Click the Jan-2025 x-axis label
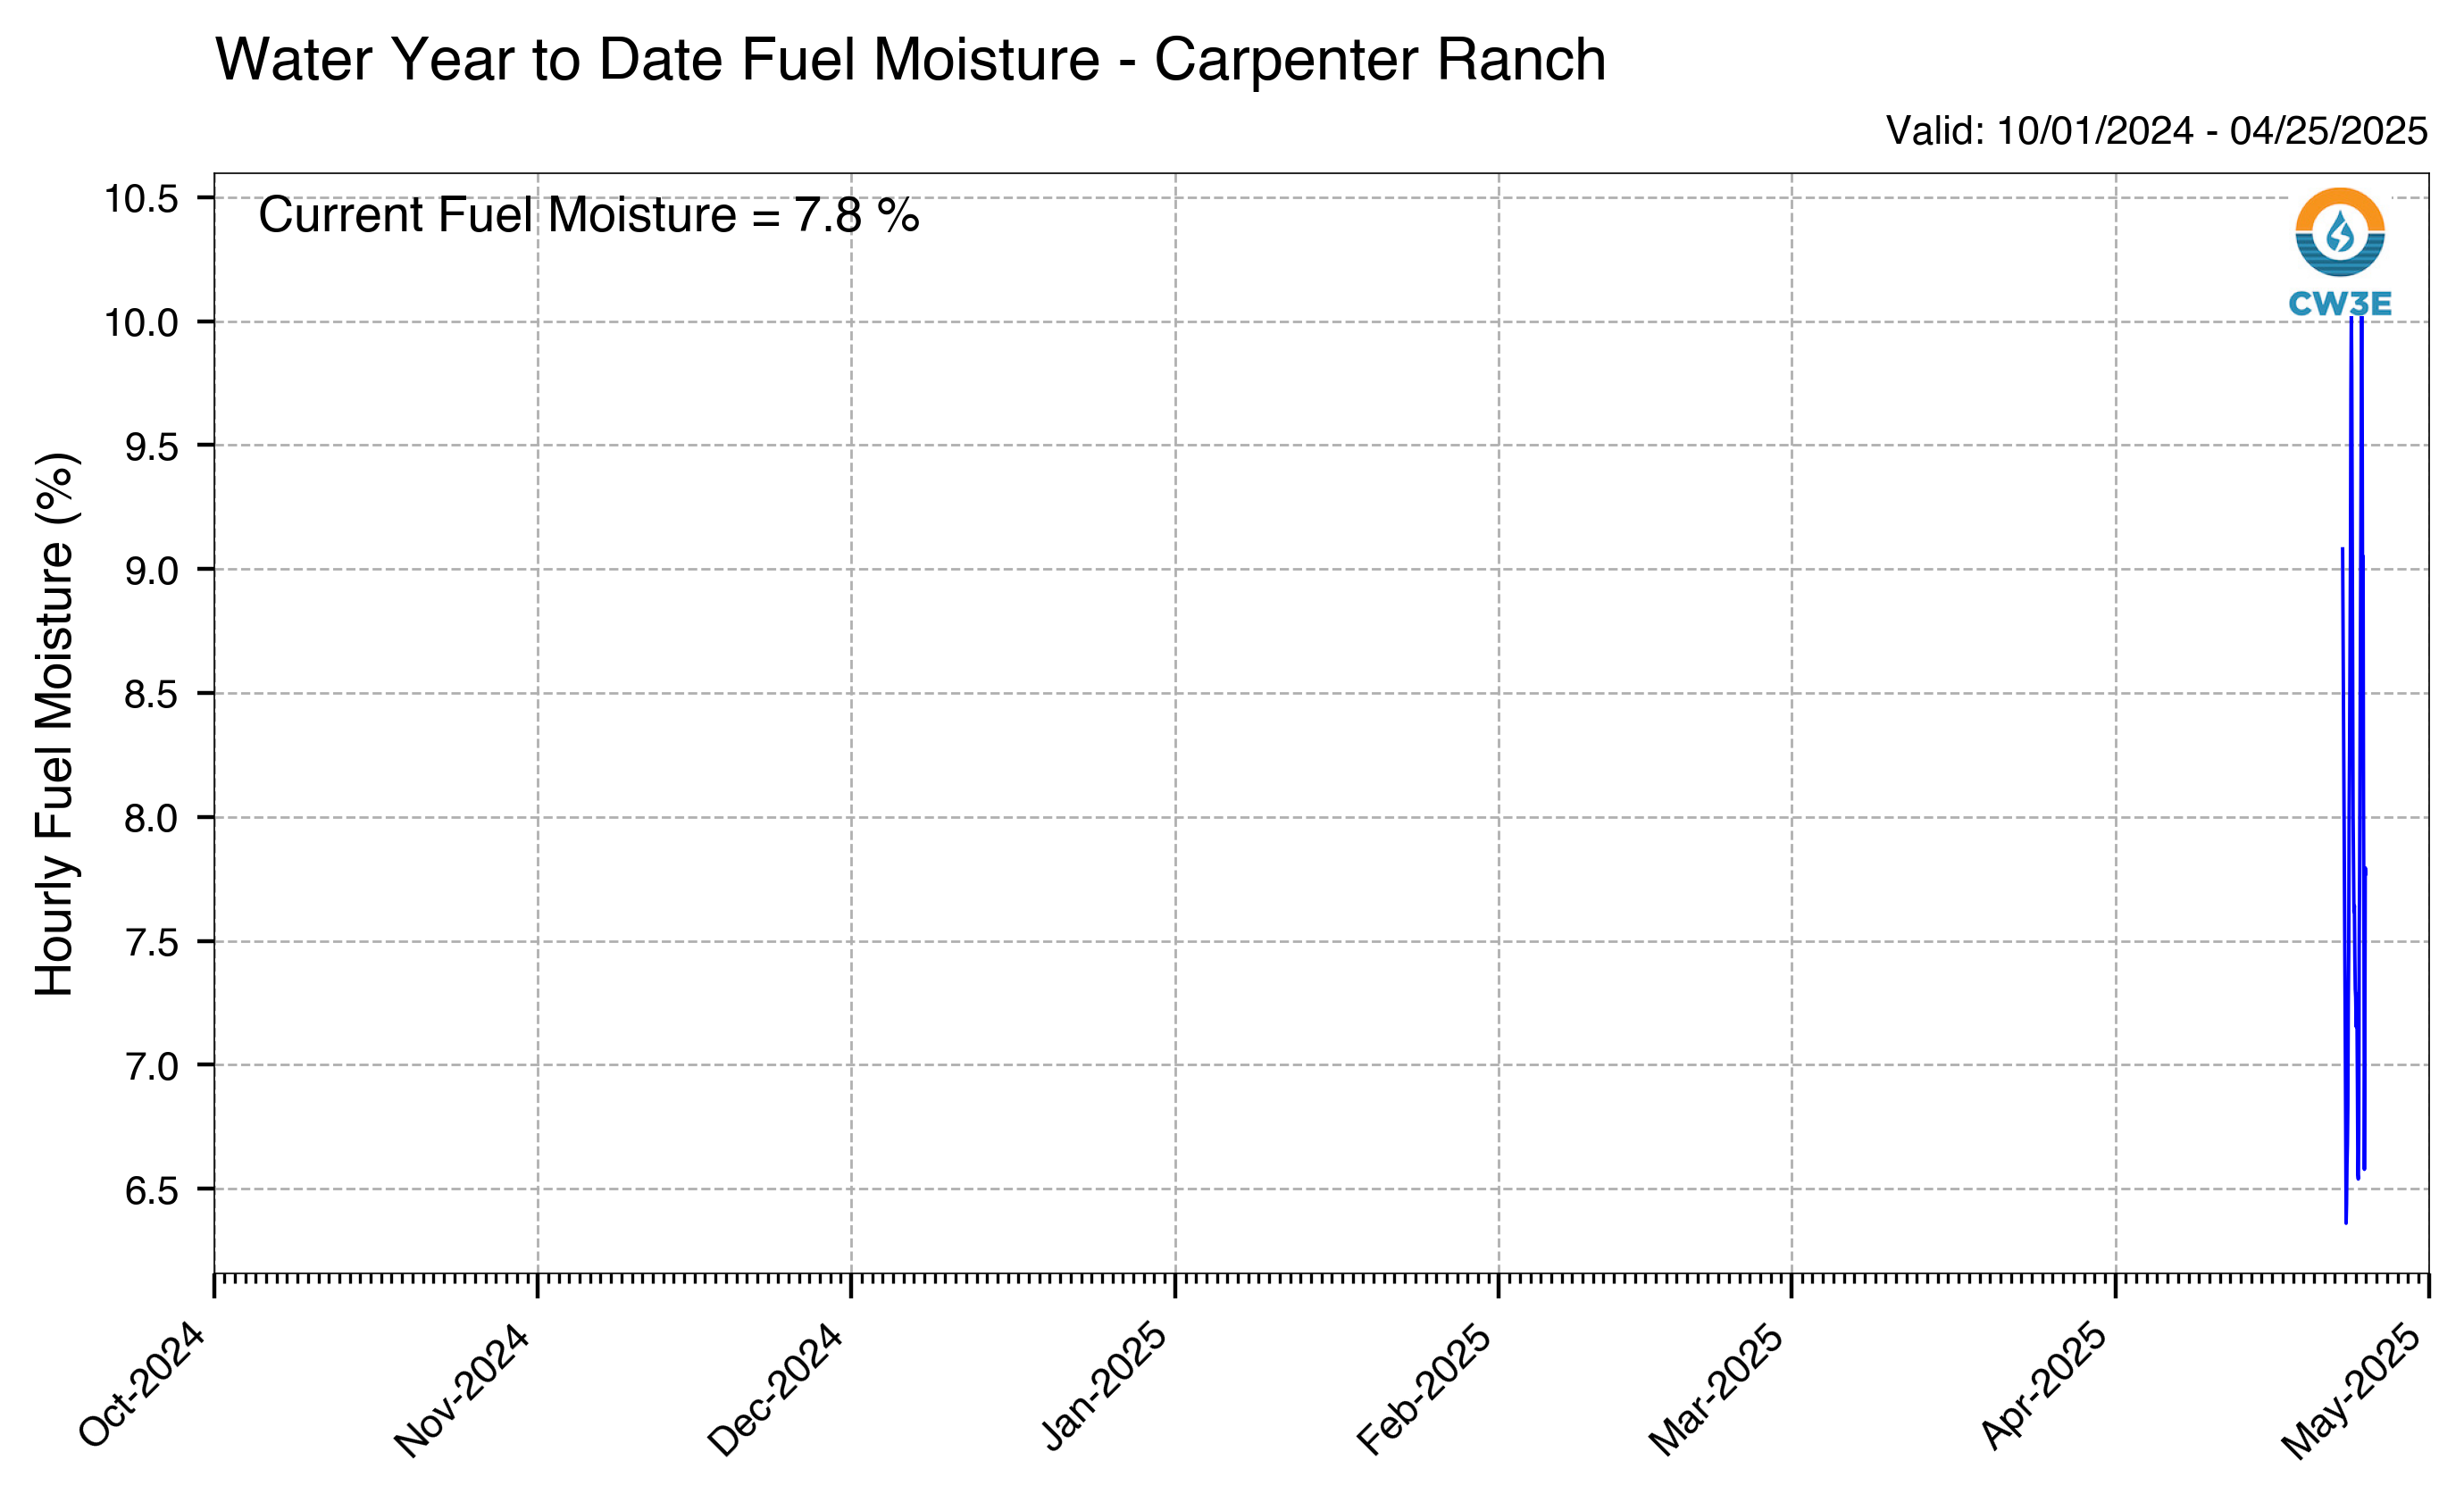This screenshot has width=2464, height=1502. 1105,1386
